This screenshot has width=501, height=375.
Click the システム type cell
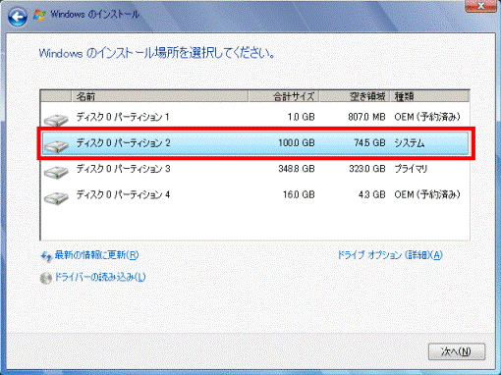(410, 143)
